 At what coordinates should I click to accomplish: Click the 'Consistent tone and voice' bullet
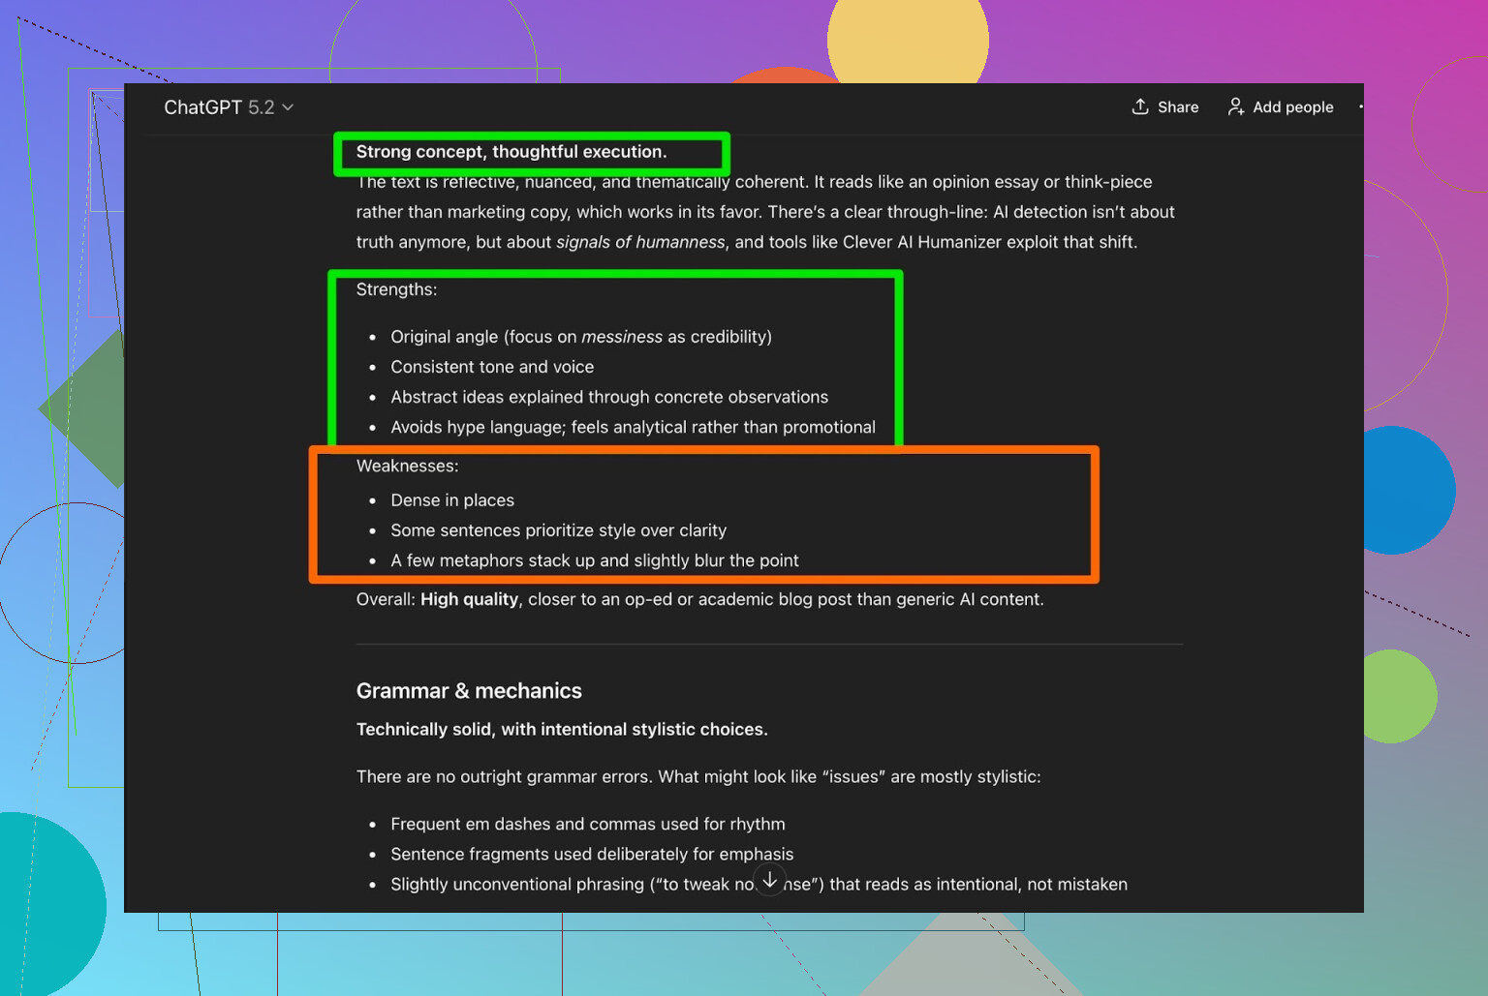pos(492,367)
